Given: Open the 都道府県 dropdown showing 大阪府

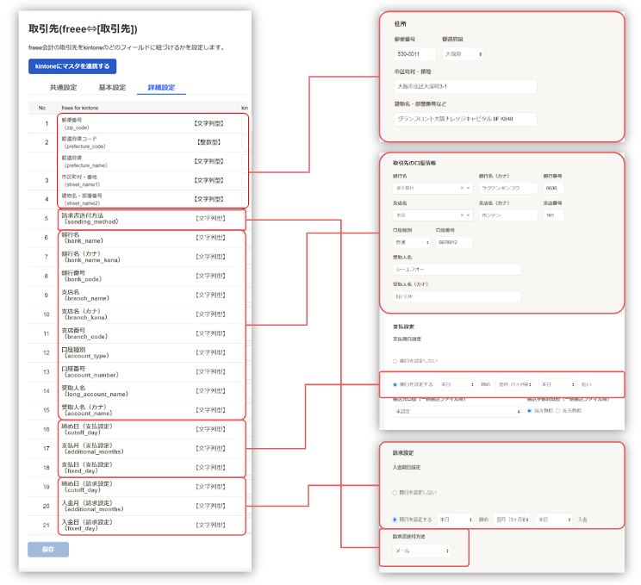Looking at the screenshot, I should (x=463, y=54).
